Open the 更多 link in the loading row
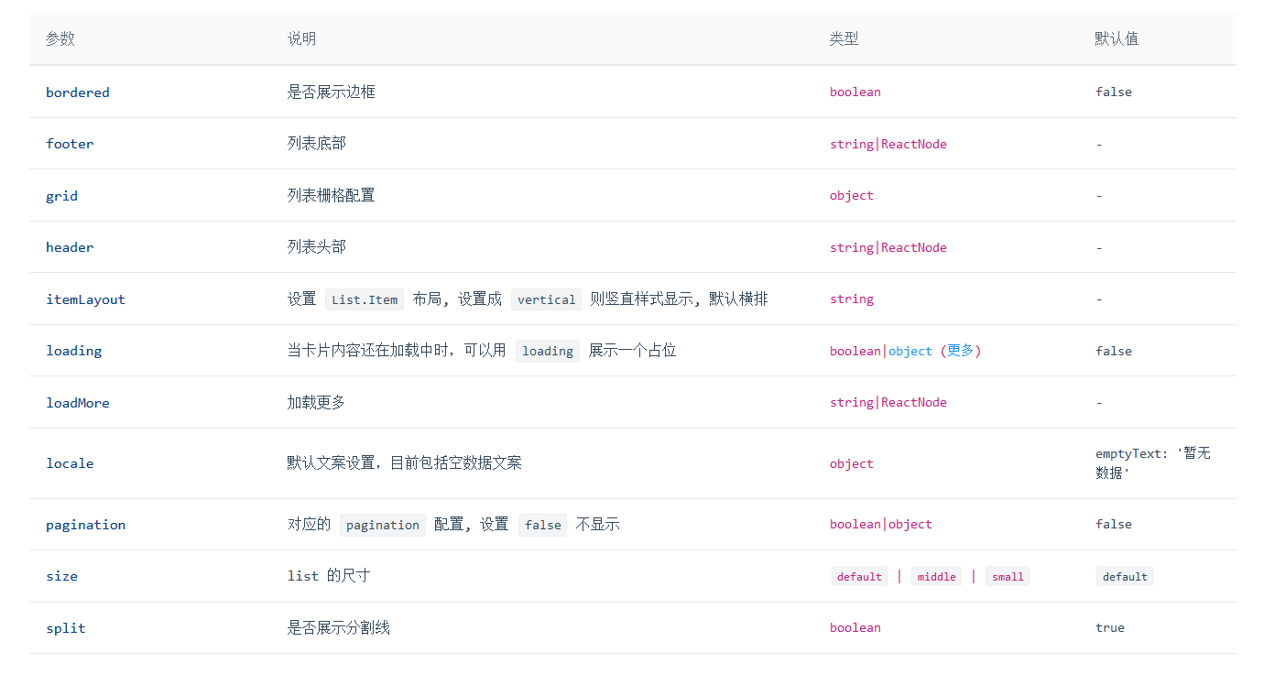 961,351
